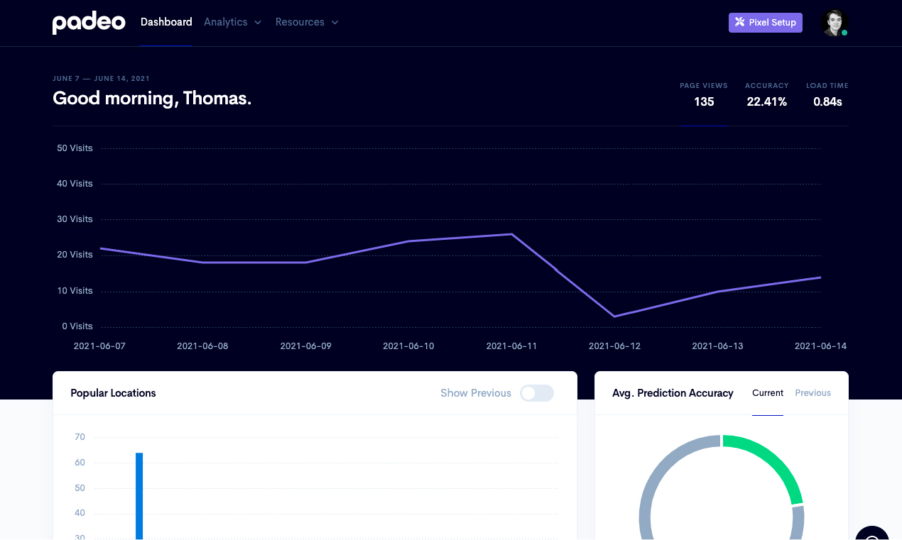This screenshot has width=902, height=540.
Task: Click the 2021-06-07 axis label
Action: coord(99,346)
